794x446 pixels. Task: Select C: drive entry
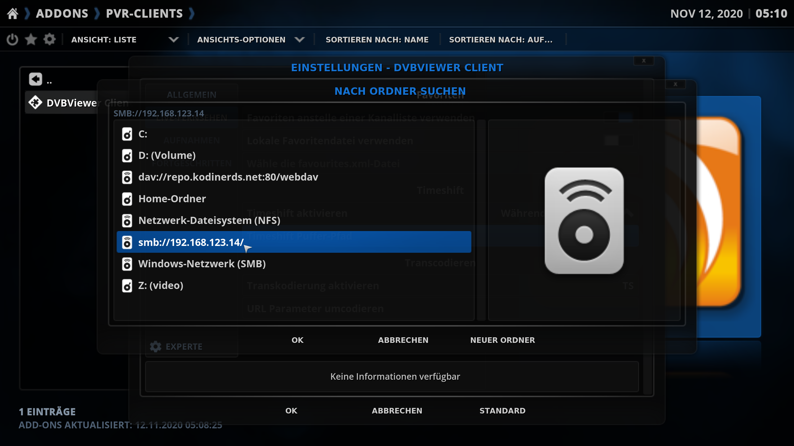coord(294,134)
